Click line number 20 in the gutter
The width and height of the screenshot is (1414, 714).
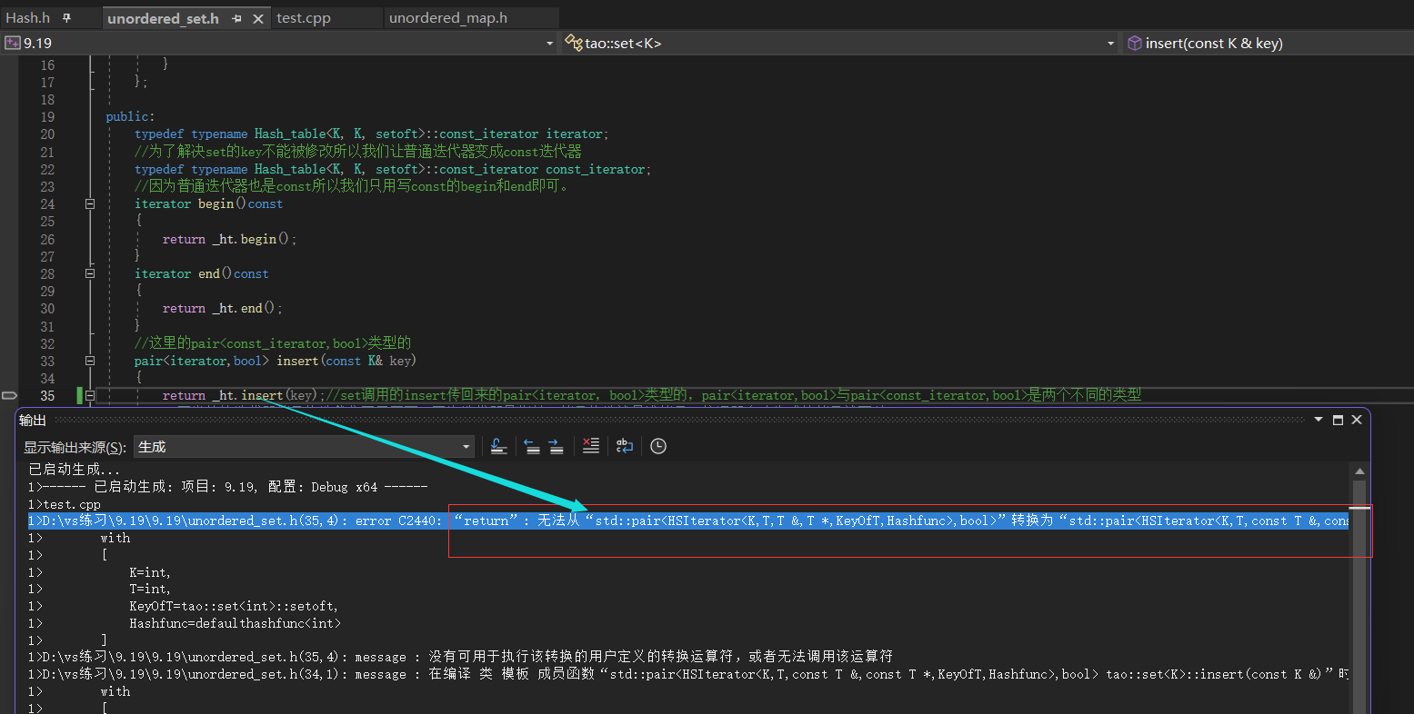pyautogui.click(x=47, y=134)
